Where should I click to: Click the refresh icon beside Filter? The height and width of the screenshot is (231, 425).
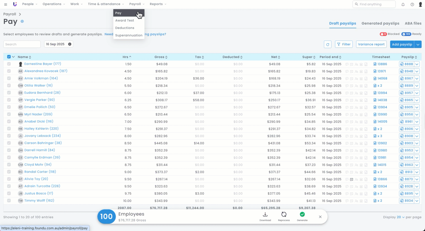[327, 44]
